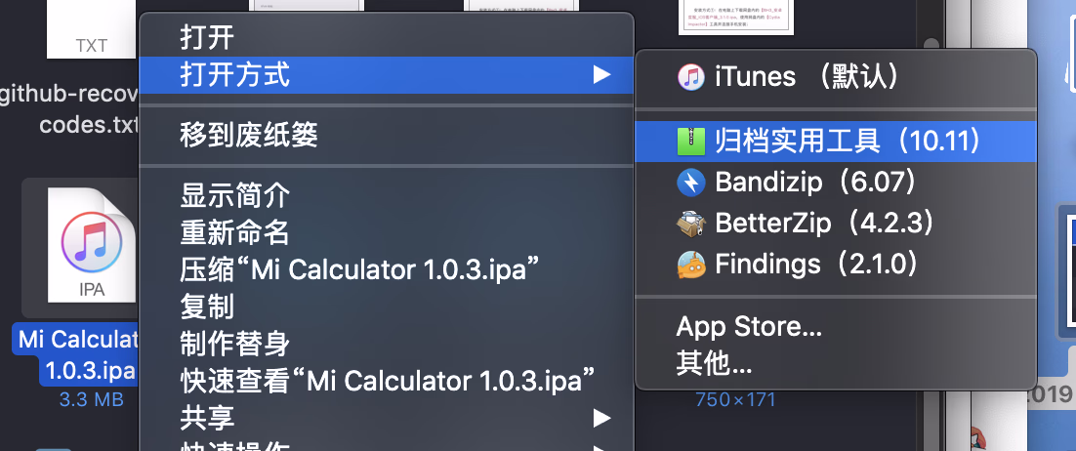Screen dimensions: 1076x451
Task: Click the green Archive Utility zip icon
Action: 690,142
